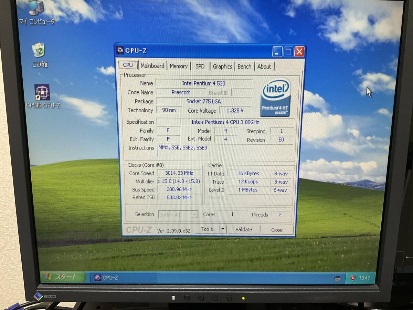The image size is (413, 310).
Task: Click the Name field Intel Pentium 4 530
Action: [x=204, y=83]
